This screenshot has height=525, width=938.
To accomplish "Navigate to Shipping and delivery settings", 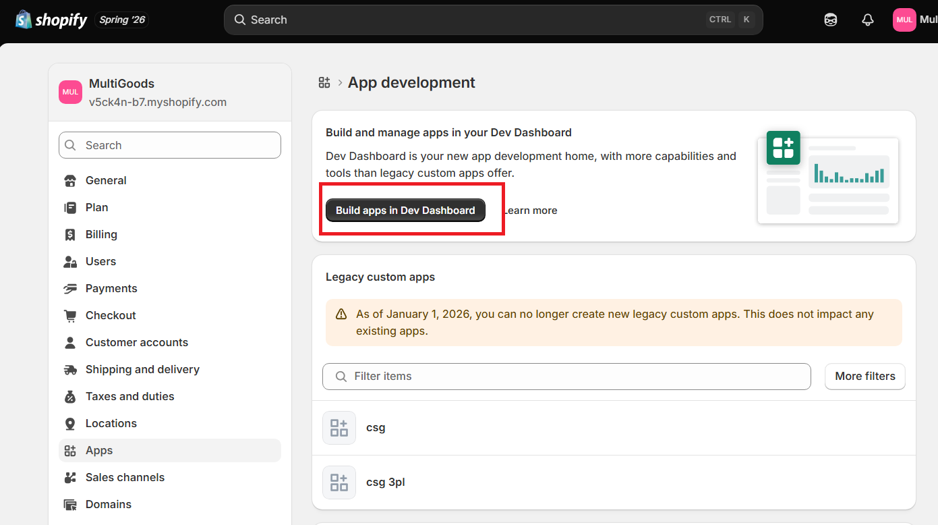I will 170,369.
